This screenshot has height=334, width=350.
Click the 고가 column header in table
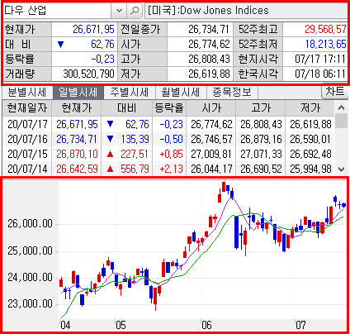[261, 108]
